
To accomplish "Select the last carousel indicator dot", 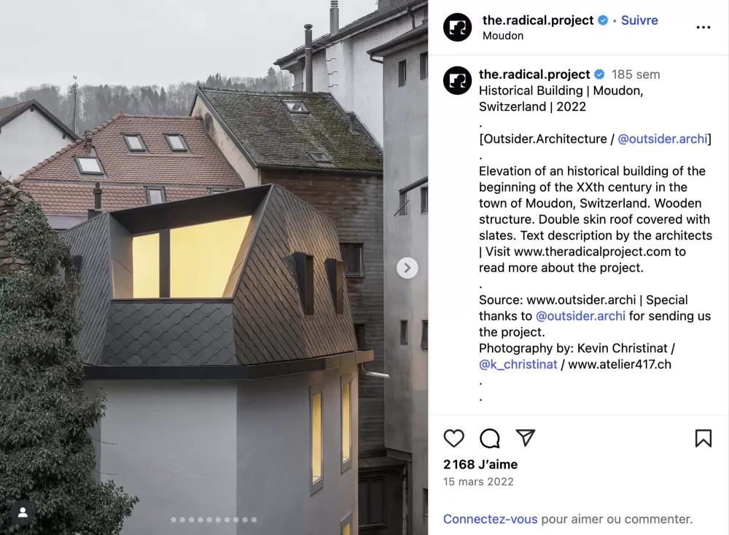I will pyautogui.click(x=254, y=520).
